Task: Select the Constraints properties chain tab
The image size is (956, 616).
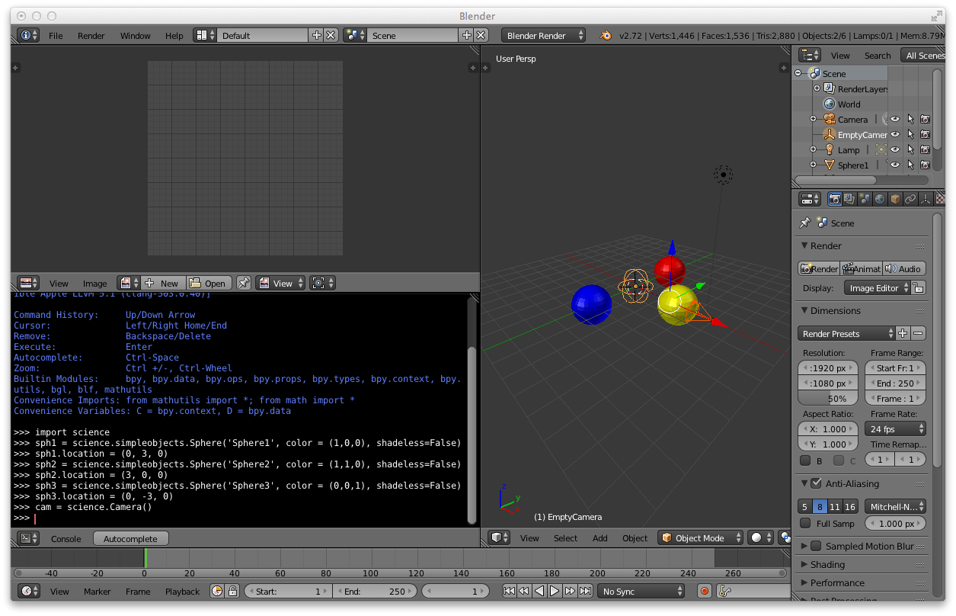Action: tap(910, 199)
